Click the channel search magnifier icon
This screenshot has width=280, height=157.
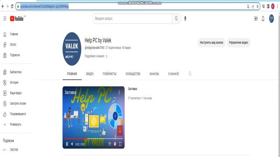pos(190,74)
